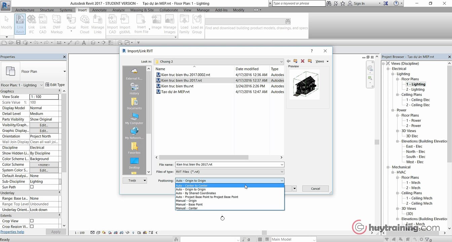Collapse the Lighting node in Project Browser
The width and height of the screenshot is (452, 242).
[x=393, y=74]
